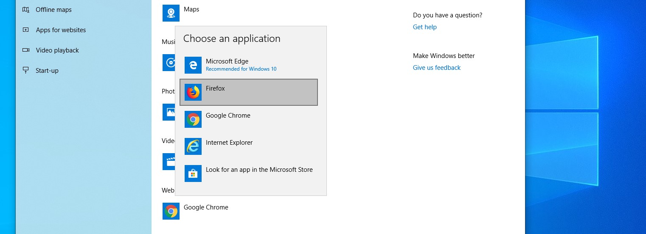
Task: Click the Maps app icon
Action: coord(171,13)
